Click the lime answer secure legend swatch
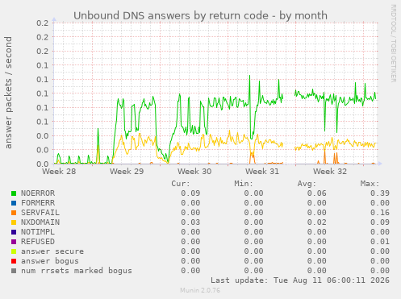 pyautogui.click(x=14, y=251)
